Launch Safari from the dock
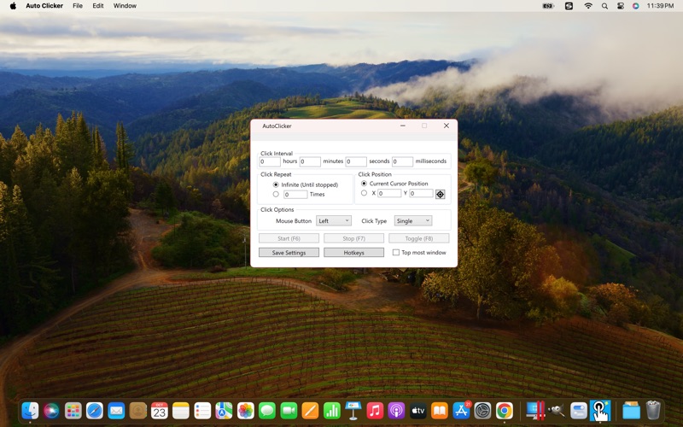Image resolution: width=683 pixels, height=427 pixels. tap(95, 411)
